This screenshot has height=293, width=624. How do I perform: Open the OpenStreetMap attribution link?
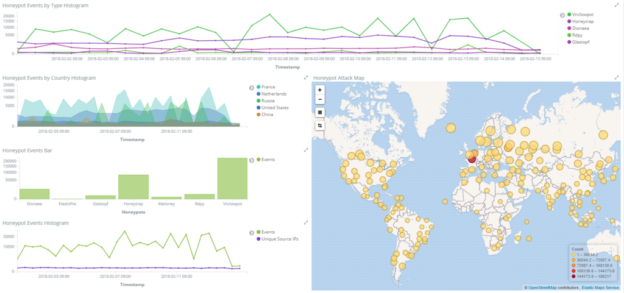coord(542,287)
